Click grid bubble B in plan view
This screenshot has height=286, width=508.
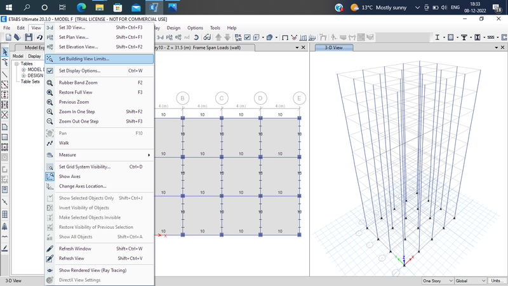click(183, 99)
